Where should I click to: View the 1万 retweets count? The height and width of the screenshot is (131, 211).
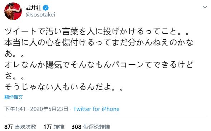pyautogui.click(x=48, y=127)
